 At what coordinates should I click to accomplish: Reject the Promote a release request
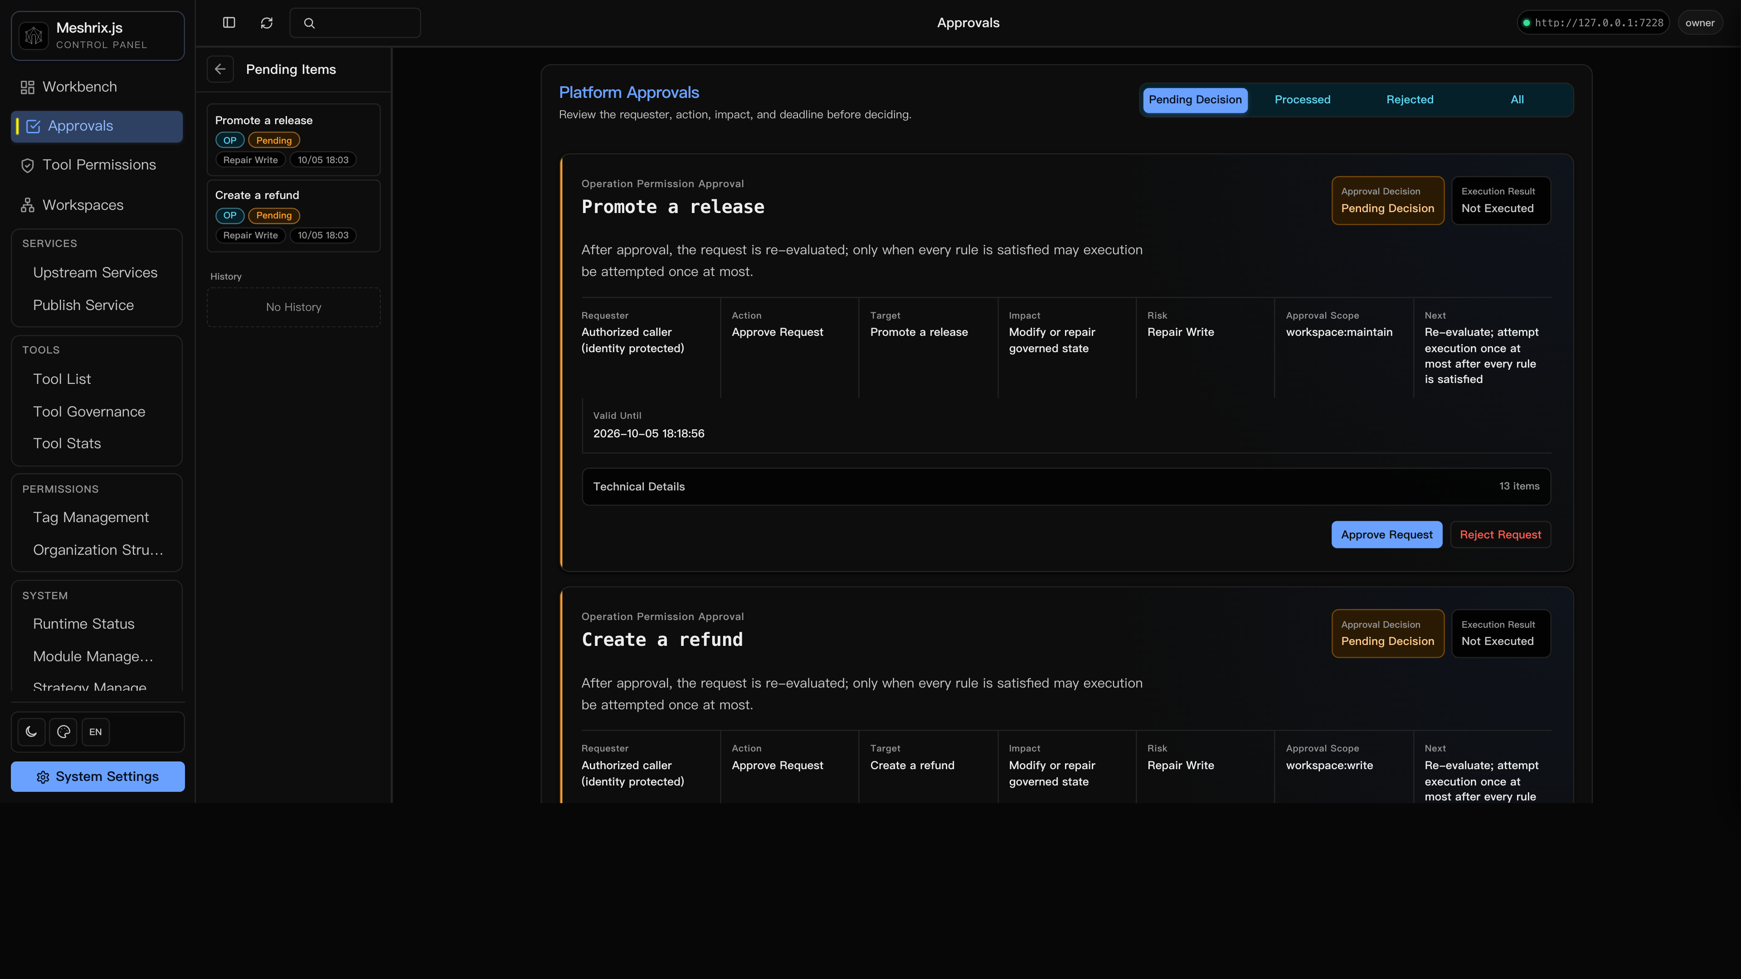[x=1500, y=534]
